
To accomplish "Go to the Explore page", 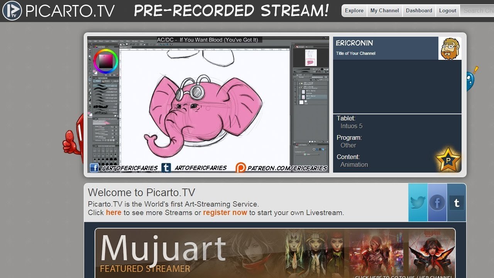I will (x=354, y=11).
